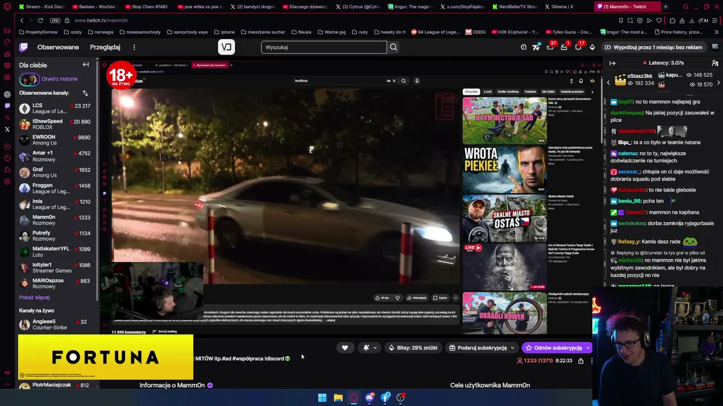Open Windows Start menu

click(322, 398)
